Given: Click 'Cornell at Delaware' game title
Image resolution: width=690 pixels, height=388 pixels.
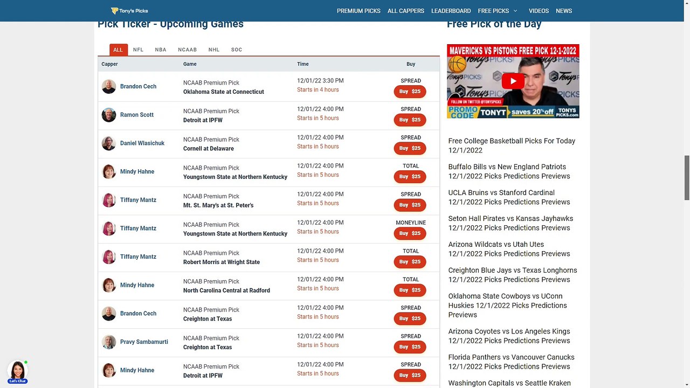Looking at the screenshot, I should [x=209, y=149].
